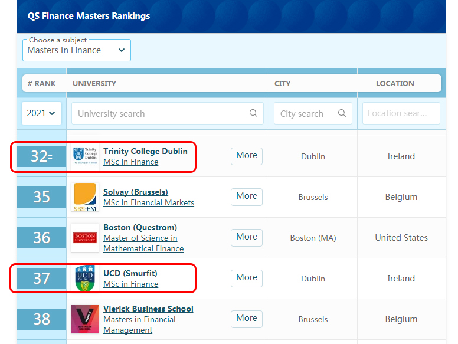Click the City search magnifier icon
The height and width of the screenshot is (344, 458).
(x=342, y=113)
